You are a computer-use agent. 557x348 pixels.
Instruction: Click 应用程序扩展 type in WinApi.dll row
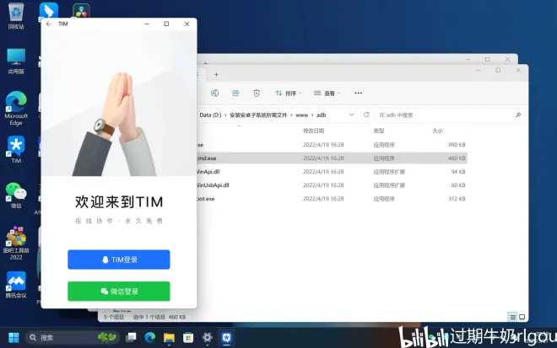[389, 172]
